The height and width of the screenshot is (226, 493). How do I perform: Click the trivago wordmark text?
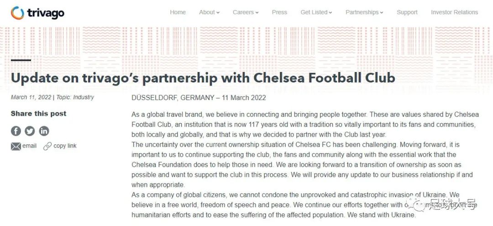pyautogui.click(x=46, y=13)
